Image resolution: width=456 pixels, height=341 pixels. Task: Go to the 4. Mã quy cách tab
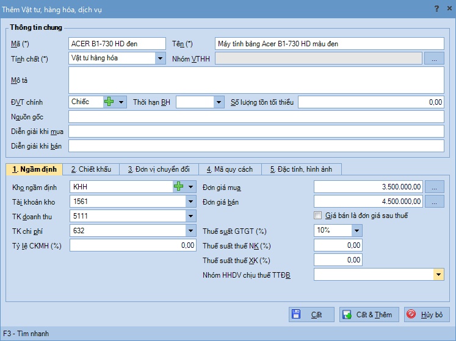[x=230, y=169]
